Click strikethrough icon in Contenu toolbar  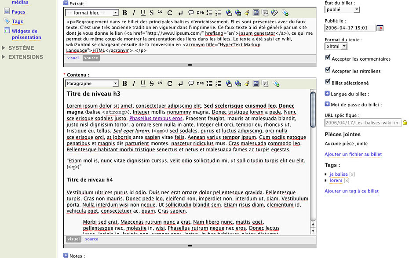coord(152,84)
